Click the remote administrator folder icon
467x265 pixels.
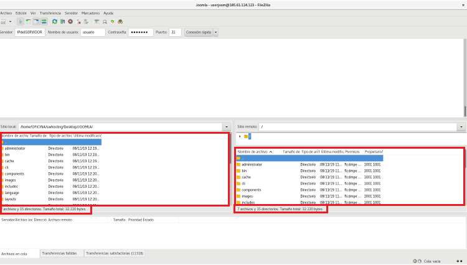point(238,164)
